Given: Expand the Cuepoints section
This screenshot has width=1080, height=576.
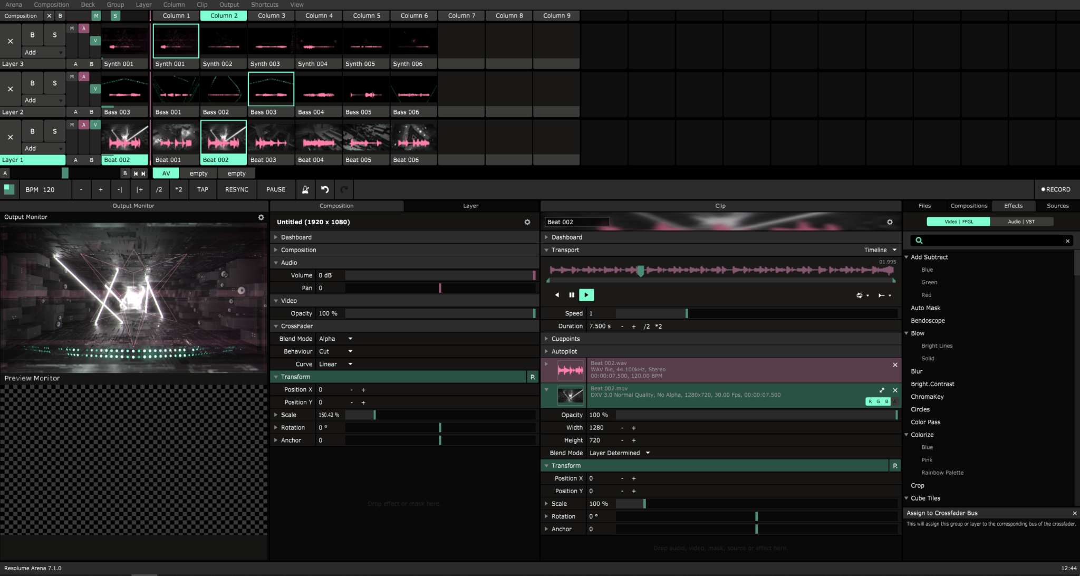Looking at the screenshot, I should click(x=547, y=338).
